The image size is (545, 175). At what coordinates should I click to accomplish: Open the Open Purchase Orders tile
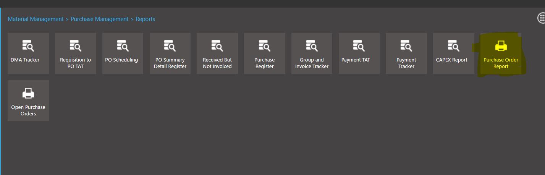[x=28, y=101]
